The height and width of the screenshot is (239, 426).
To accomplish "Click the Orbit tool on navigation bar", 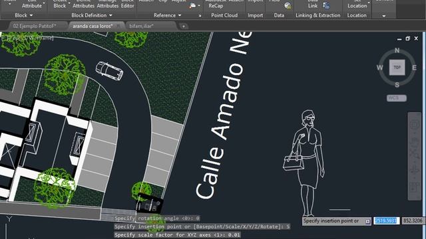I will point(415,170).
